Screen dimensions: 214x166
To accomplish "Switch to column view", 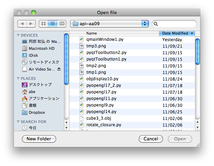I will 62,24.
